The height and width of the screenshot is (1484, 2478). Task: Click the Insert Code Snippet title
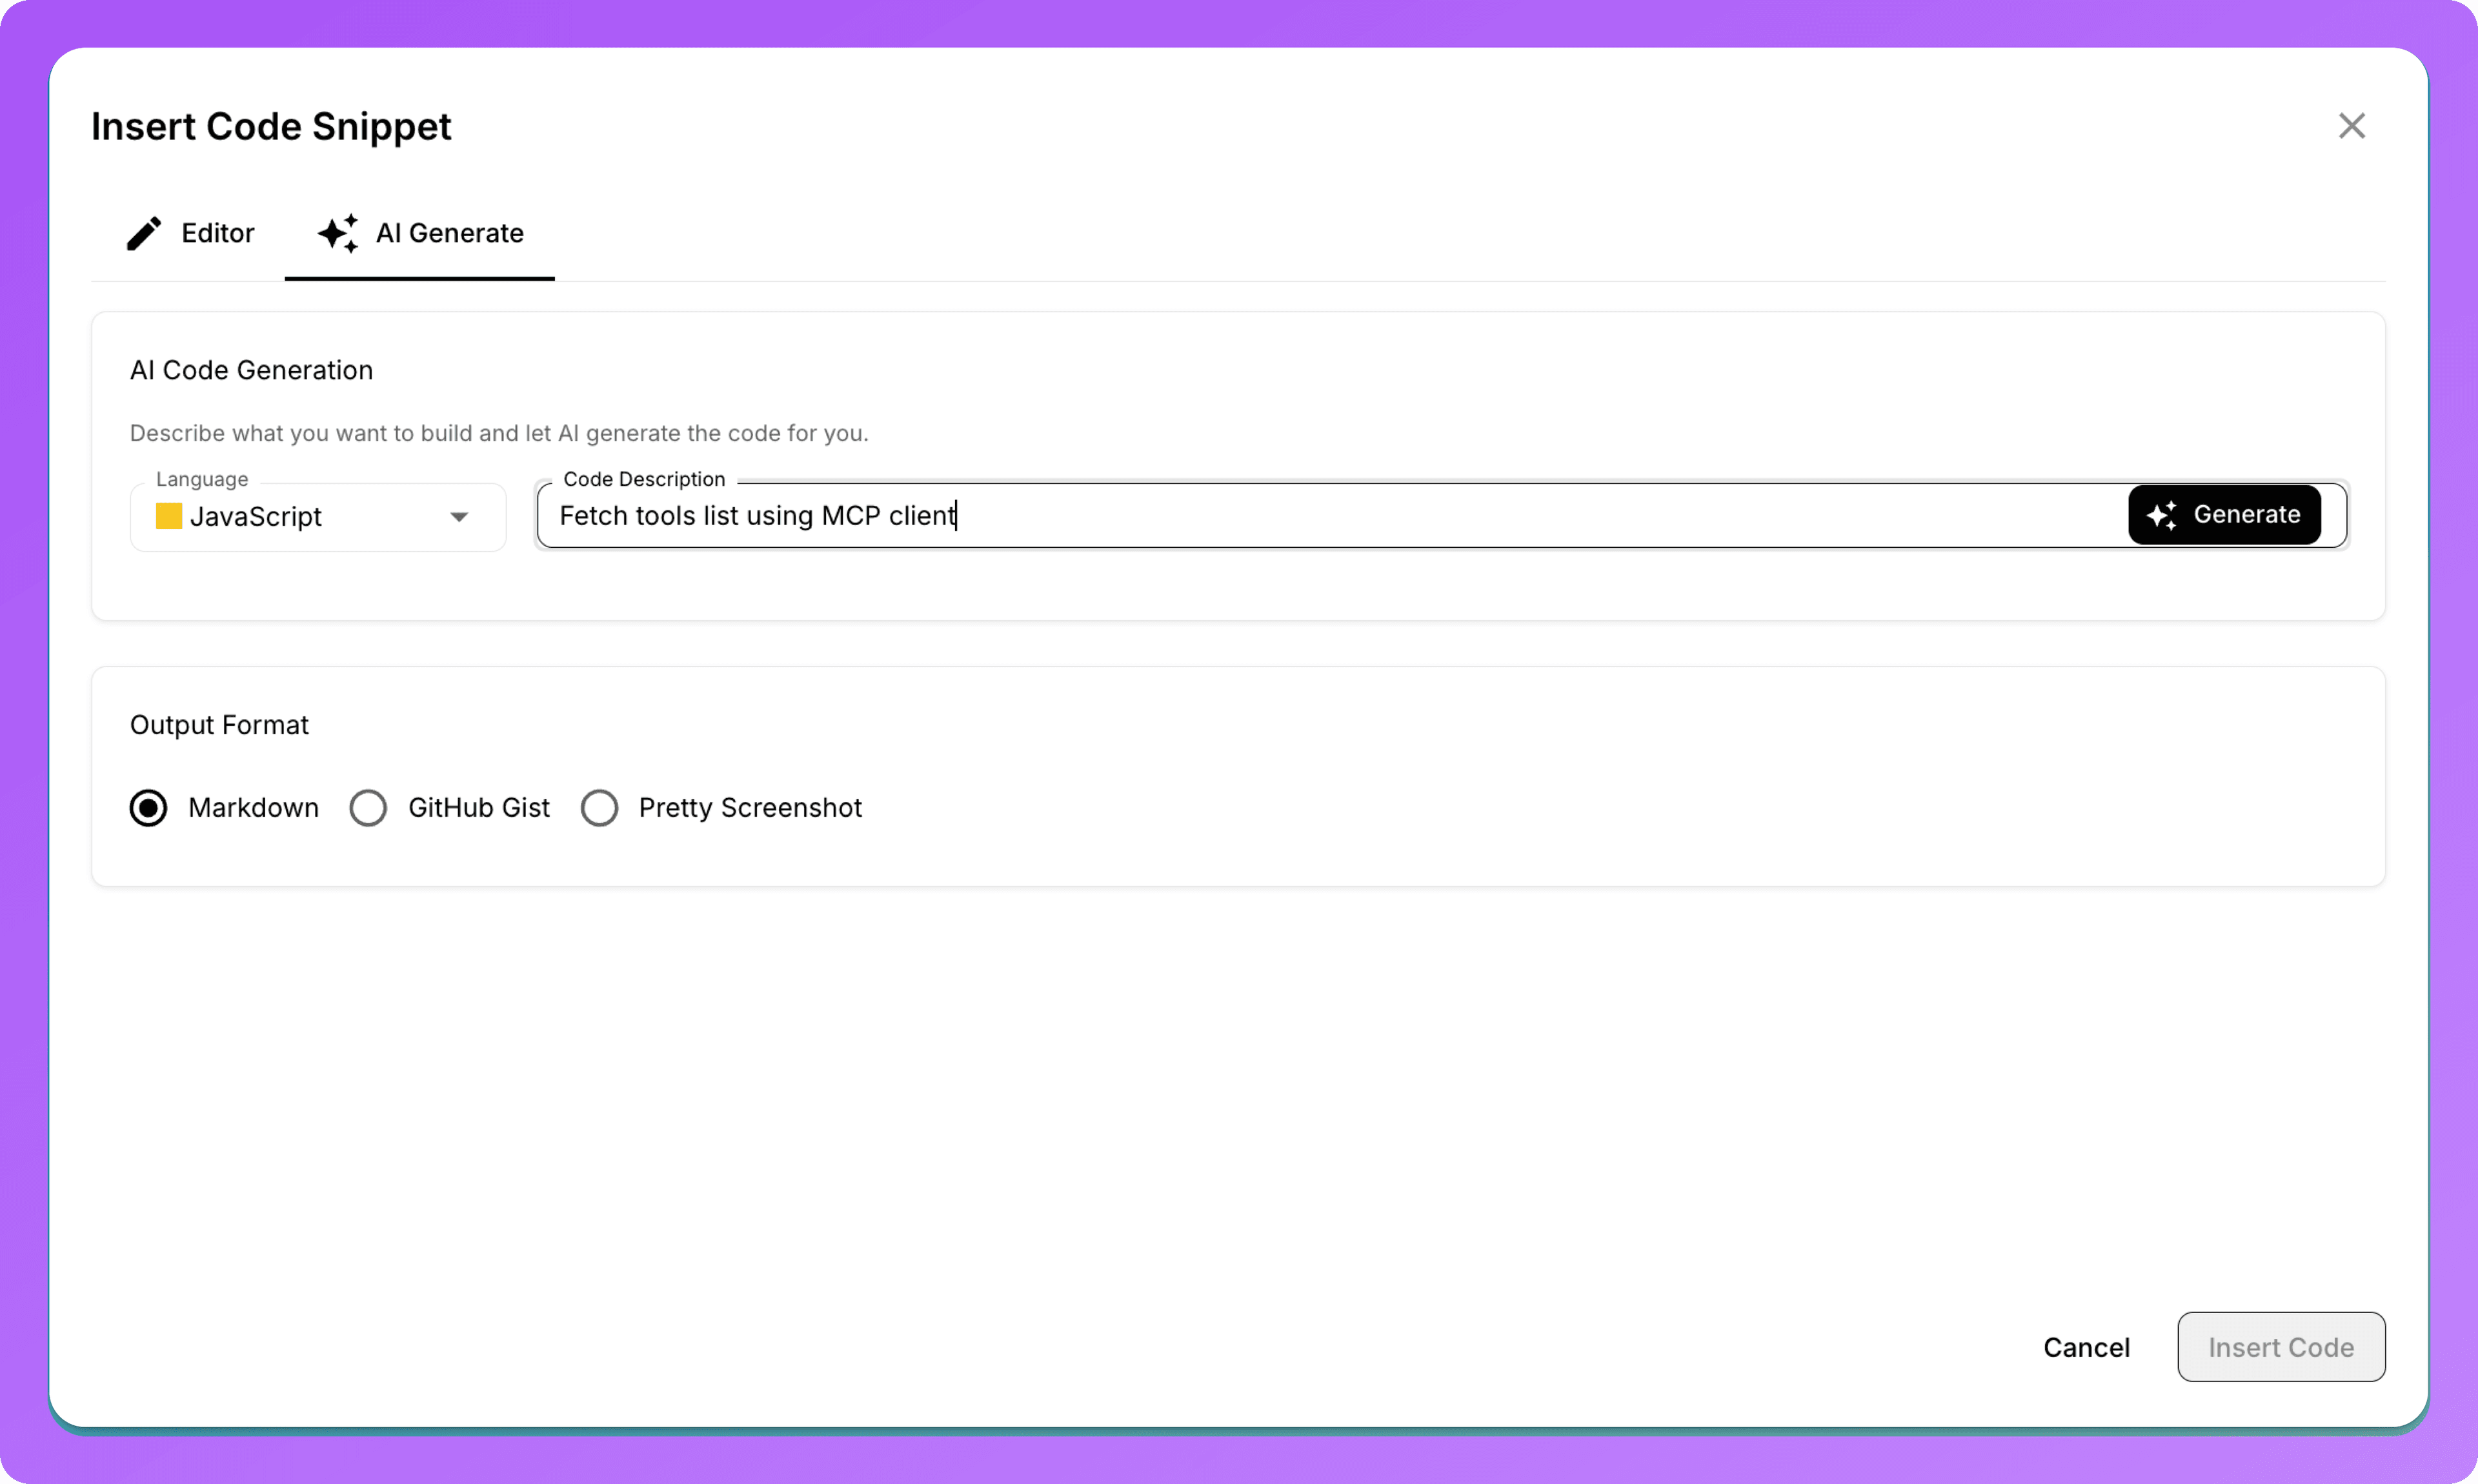point(271,127)
